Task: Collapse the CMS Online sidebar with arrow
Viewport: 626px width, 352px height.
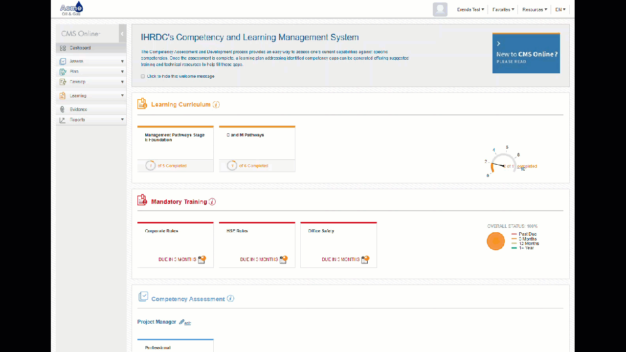Action: 122,34
